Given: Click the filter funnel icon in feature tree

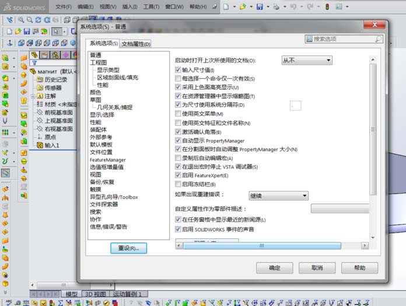Looking at the screenshot, I should pos(34,63).
